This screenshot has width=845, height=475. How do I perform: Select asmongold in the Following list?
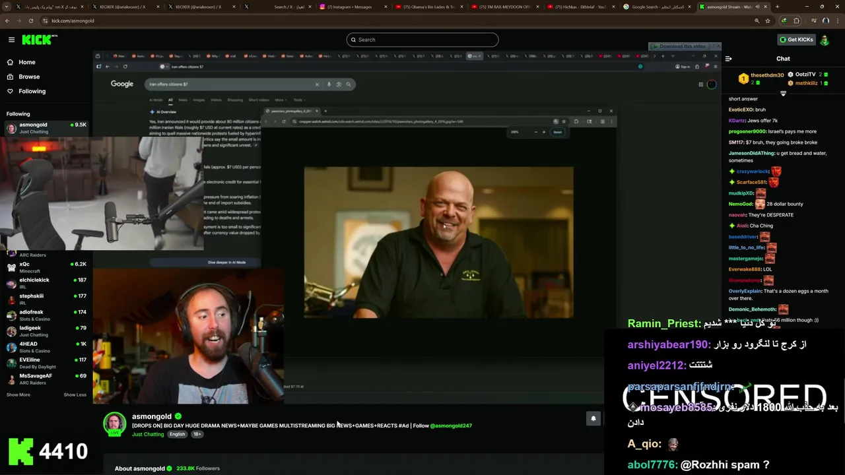coord(46,128)
